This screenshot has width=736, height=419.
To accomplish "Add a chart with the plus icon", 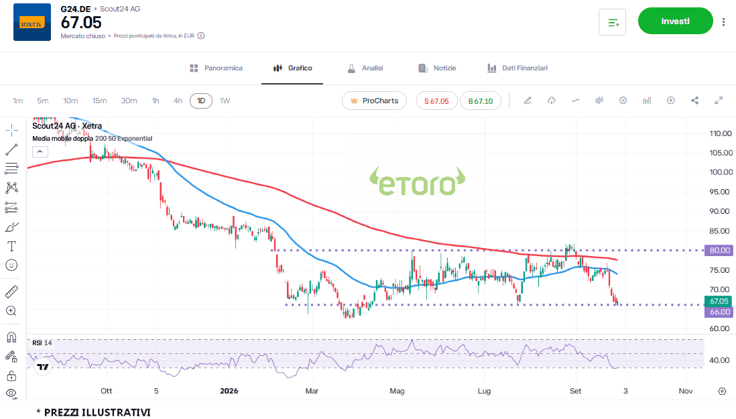I will click(x=671, y=101).
